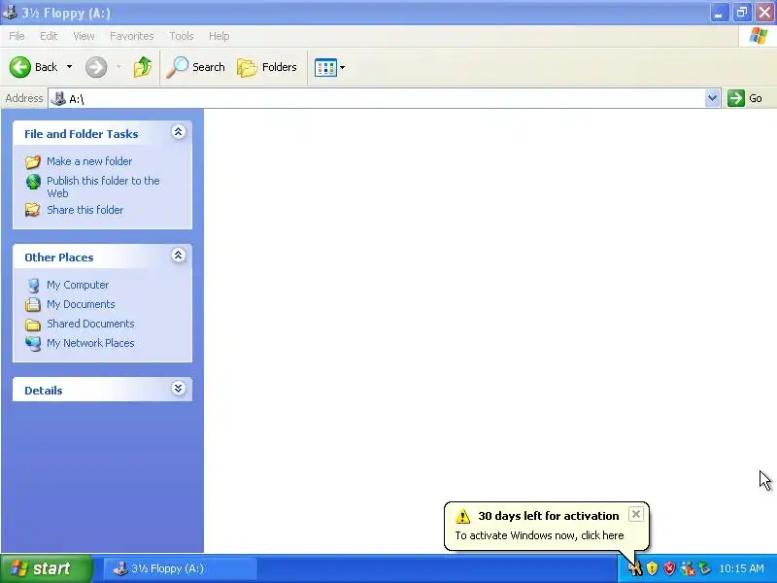Go up one folder level
The height and width of the screenshot is (583, 777).
tap(142, 67)
